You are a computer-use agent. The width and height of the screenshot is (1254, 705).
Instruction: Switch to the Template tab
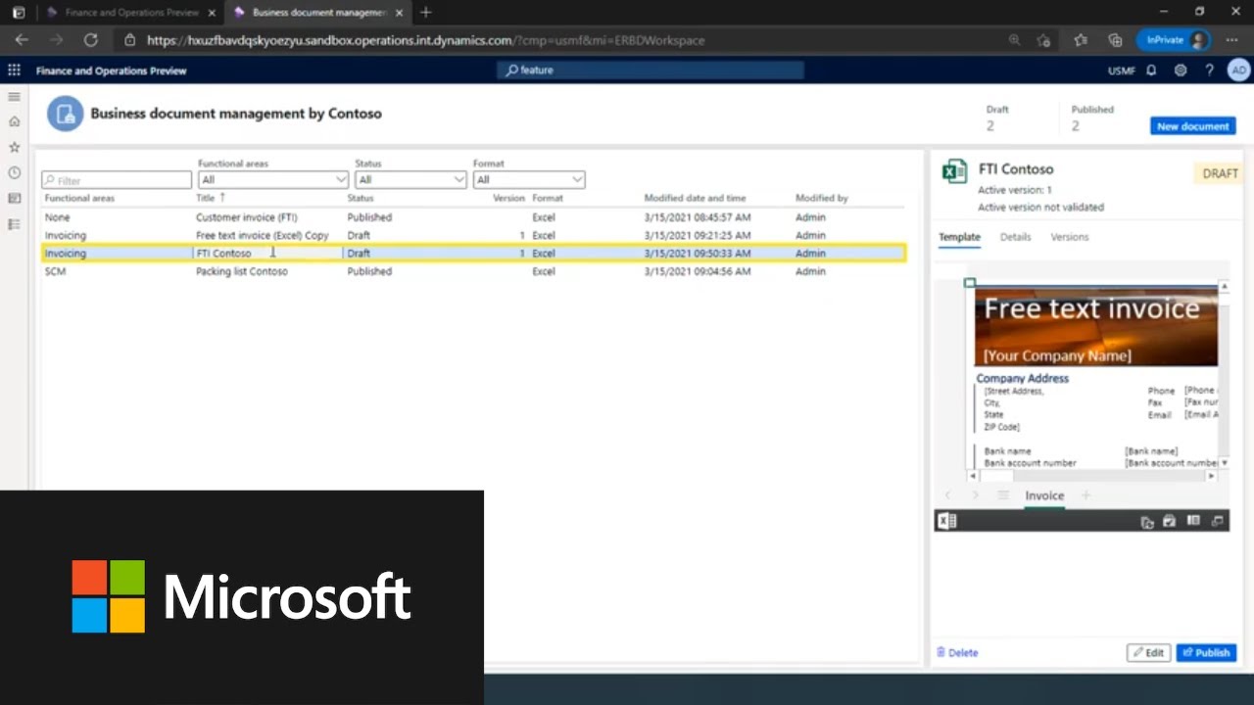tap(959, 237)
